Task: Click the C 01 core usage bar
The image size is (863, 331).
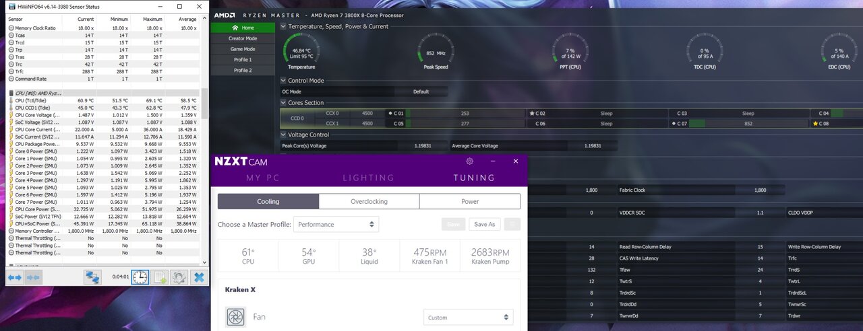Action: click(465, 113)
